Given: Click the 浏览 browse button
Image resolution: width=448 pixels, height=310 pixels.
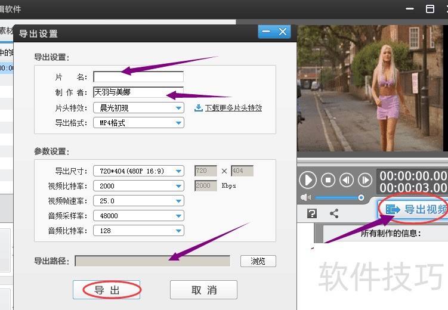Looking at the screenshot, I should tap(258, 261).
